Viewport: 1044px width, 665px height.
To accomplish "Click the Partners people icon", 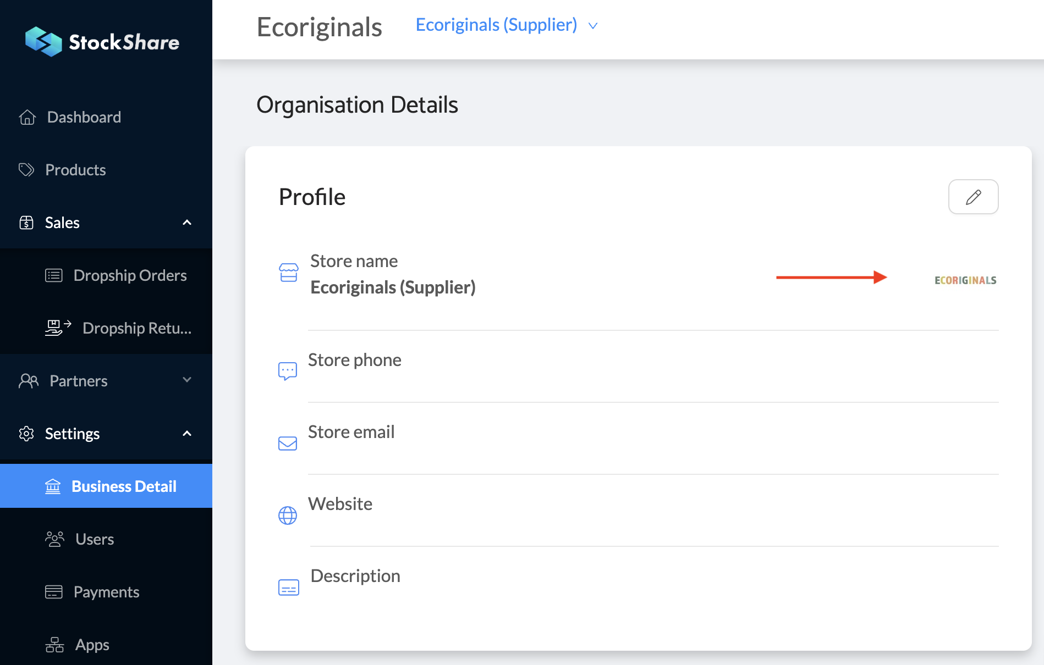I will click(x=29, y=381).
